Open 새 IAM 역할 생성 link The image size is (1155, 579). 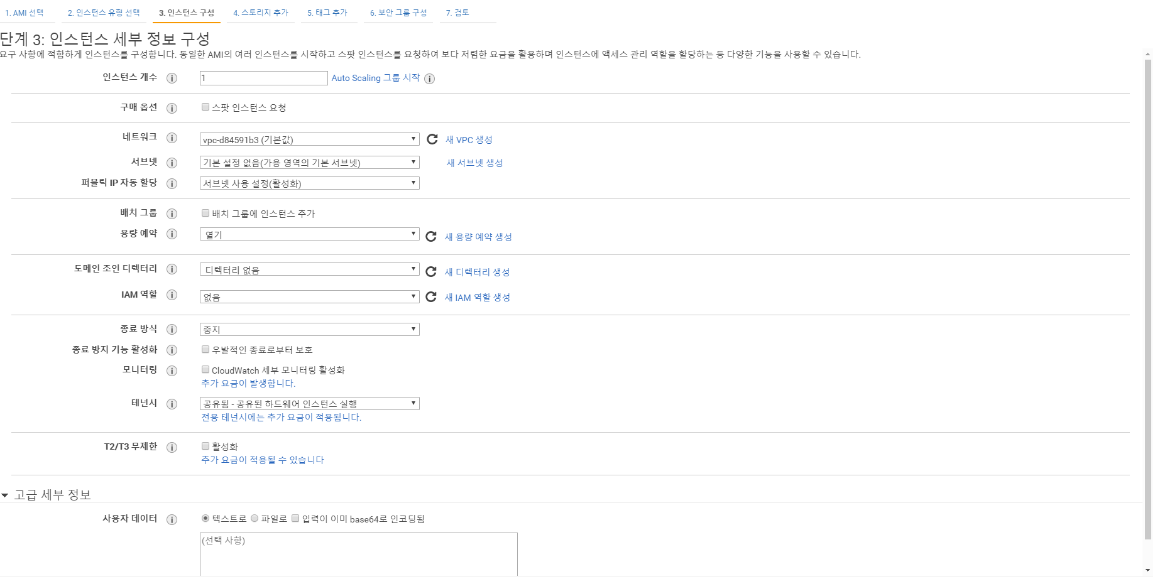(x=477, y=297)
